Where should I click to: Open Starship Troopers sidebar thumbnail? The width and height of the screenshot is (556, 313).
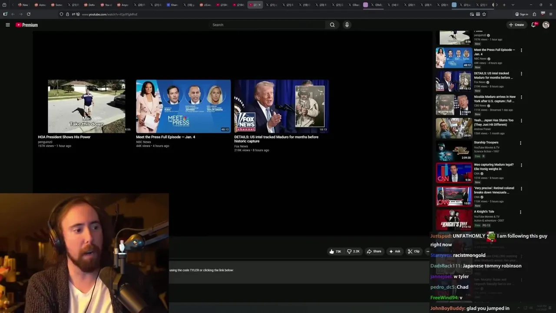point(454,150)
